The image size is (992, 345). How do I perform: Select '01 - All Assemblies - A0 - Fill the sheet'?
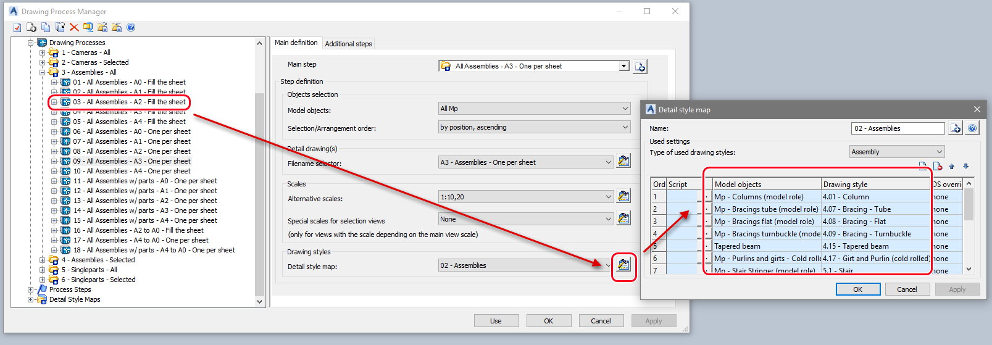[x=129, y=82]
